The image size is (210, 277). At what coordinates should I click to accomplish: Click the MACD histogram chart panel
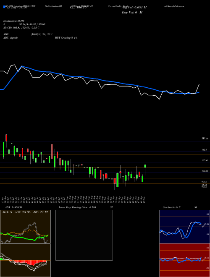[25, 260]
